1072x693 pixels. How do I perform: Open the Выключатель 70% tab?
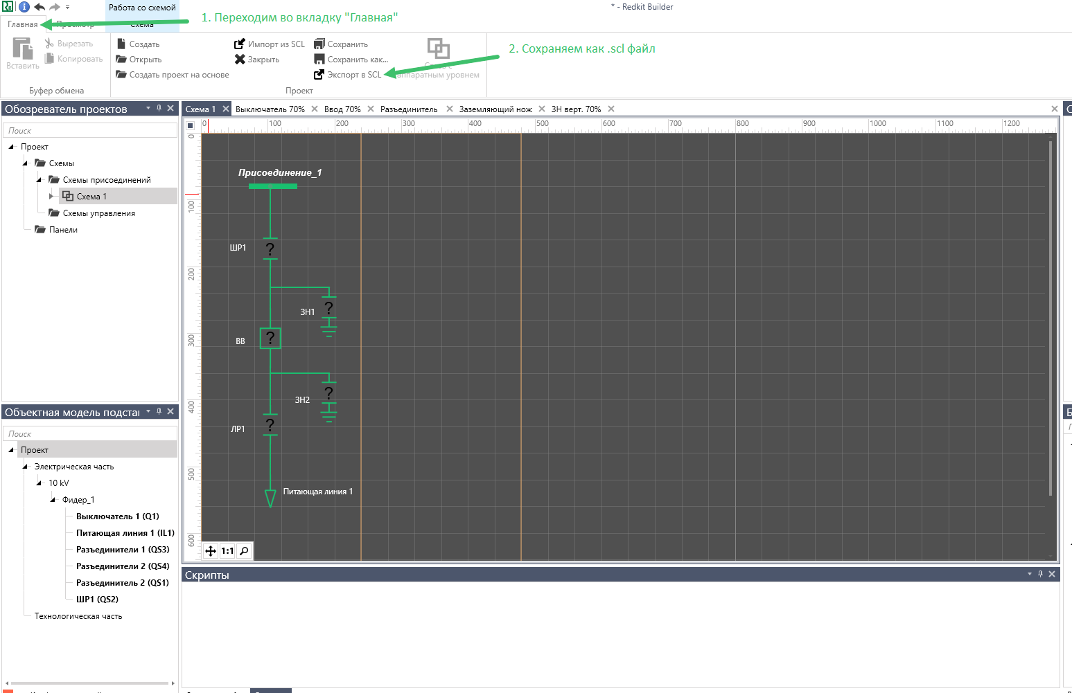tap(270, 109)
